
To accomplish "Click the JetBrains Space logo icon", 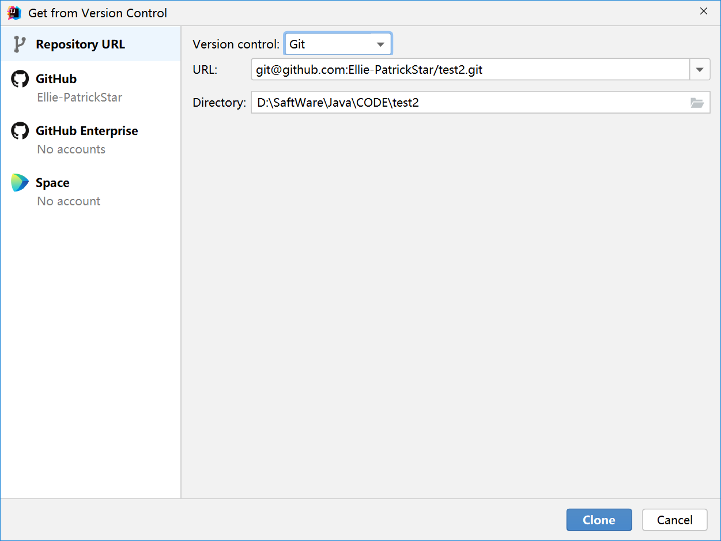I will (20, 183).
